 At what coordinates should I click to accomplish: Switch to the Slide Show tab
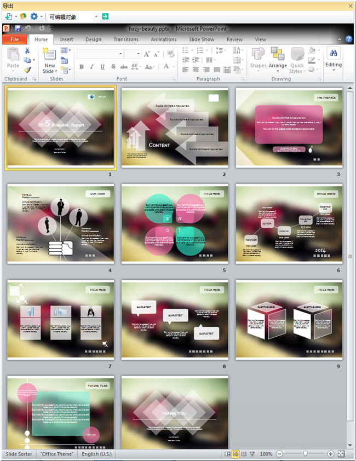(202, 39)
